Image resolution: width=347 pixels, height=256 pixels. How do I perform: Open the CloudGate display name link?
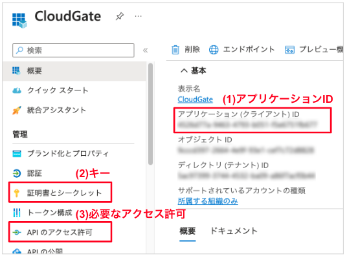tap(196, 100)
